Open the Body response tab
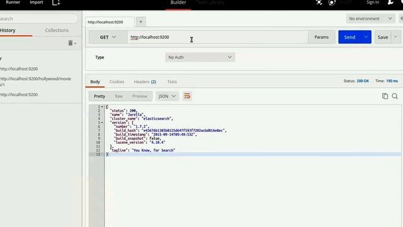Image resolution: width=403 pixels, height=227 pixels. (95, 81)
